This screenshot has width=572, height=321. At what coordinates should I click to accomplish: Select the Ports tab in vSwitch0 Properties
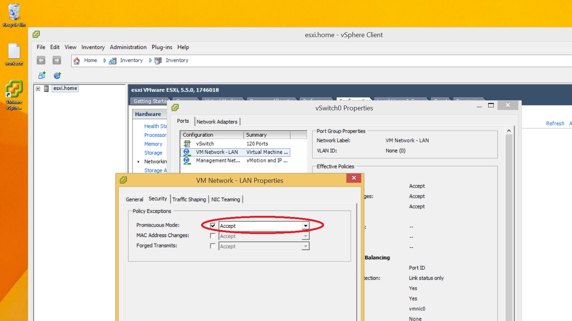pos(183,121)
